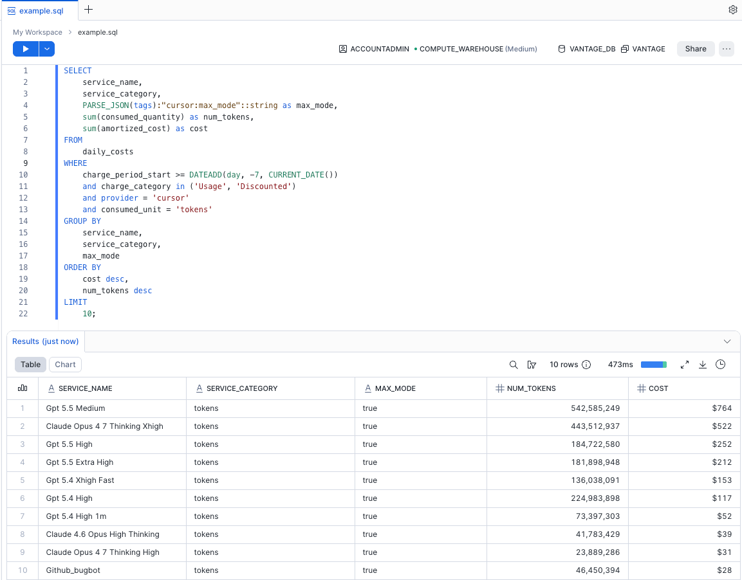
Task: Download the query results
Action: point(703,365)
